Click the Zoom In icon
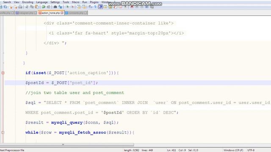The image size is (271, 152). [x=67, y=7]
